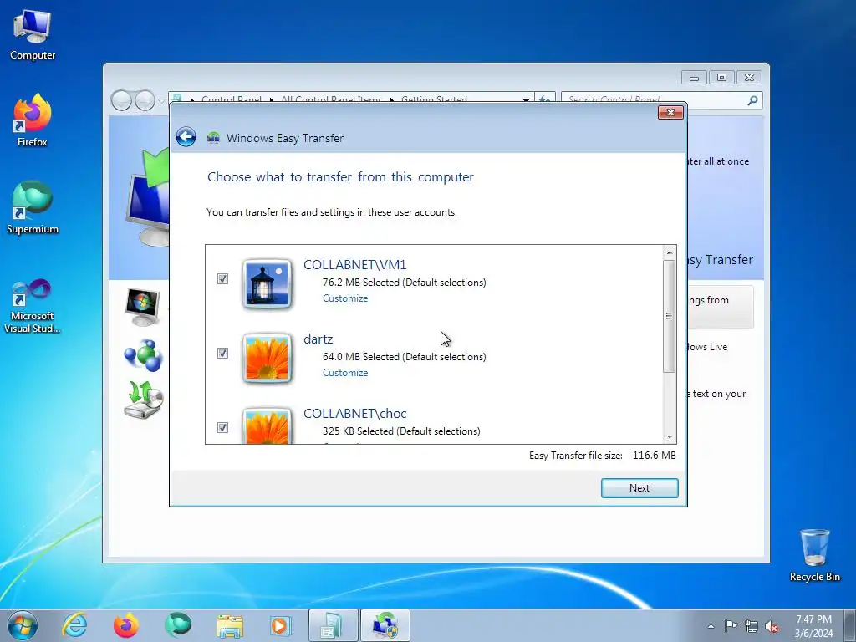
Task: Open the recent pages dropdown in Control Panel
Action: tap(161, 101)
